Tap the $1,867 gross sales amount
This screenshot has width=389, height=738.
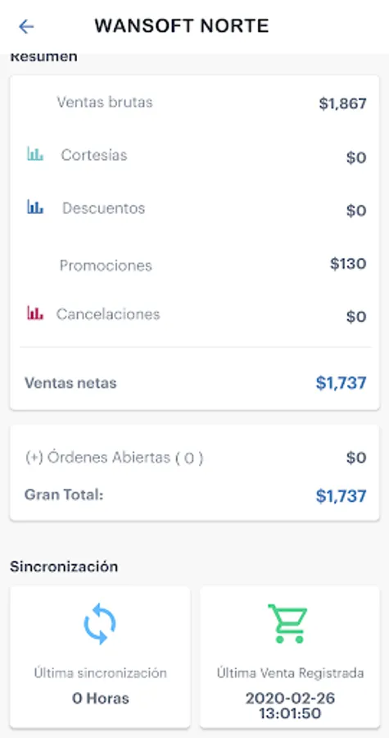coord(342,103)
